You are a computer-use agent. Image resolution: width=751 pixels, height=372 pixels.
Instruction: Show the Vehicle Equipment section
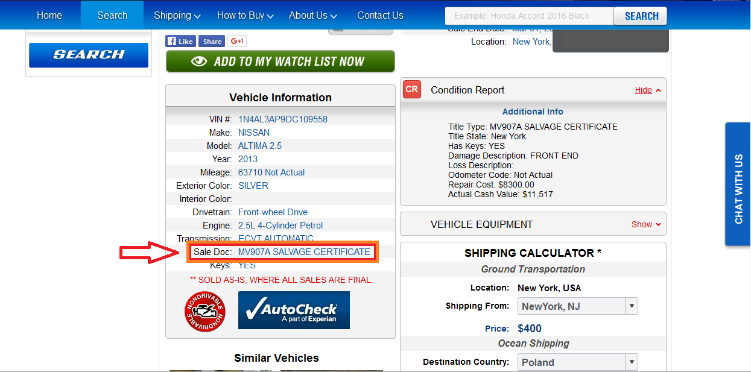[x=646, y=224]
